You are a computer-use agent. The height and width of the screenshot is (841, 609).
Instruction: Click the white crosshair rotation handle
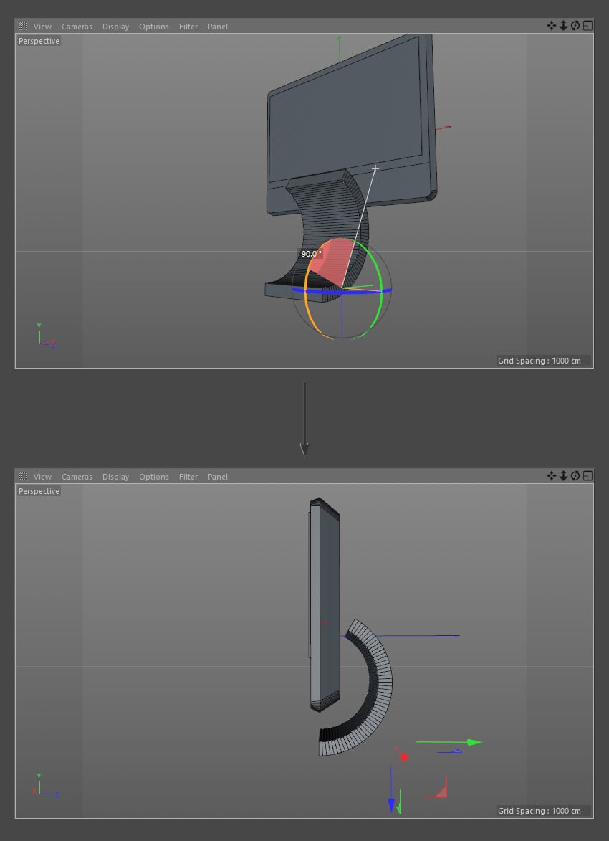tap(375, 168)
